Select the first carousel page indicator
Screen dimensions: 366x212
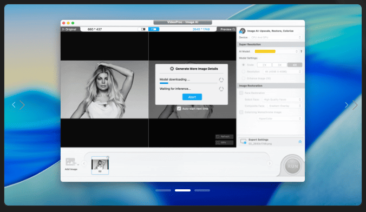pos(163,190)
